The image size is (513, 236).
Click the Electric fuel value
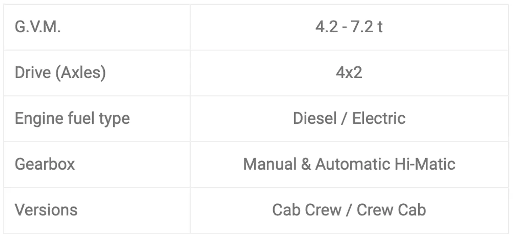(379, 119)
